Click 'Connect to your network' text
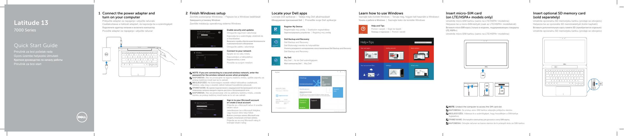Image resolution: width=624 pixels, height=136 pixels. tap(239, 51)
